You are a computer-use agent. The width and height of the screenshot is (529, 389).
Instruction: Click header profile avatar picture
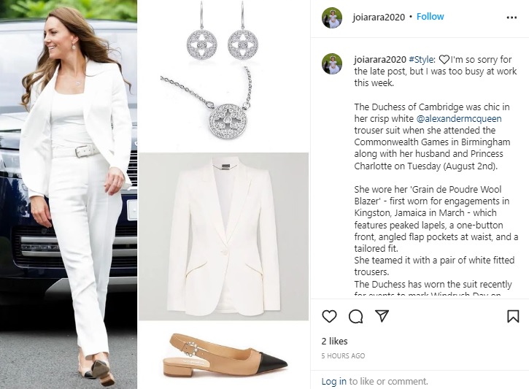pos(332,18)
